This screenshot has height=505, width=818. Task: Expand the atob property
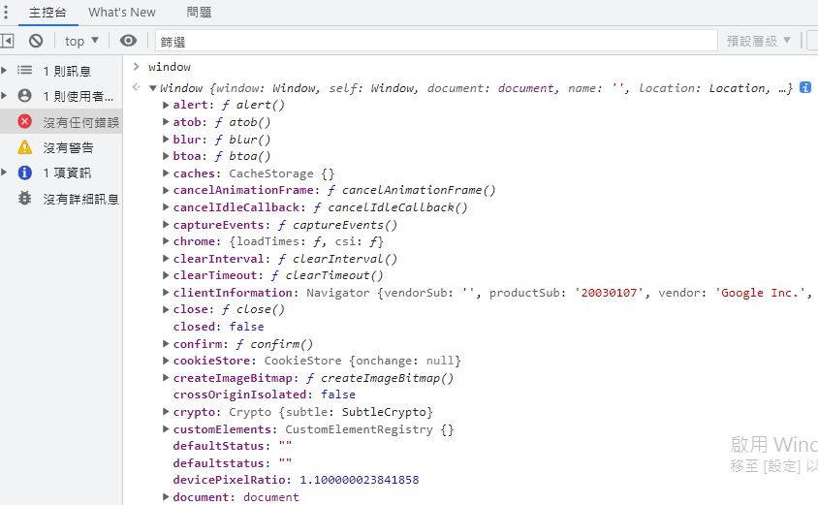(166, 122)
